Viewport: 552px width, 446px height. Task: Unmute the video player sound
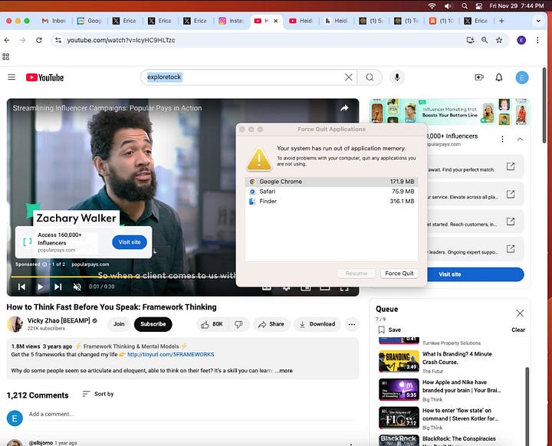pos(77,287)
